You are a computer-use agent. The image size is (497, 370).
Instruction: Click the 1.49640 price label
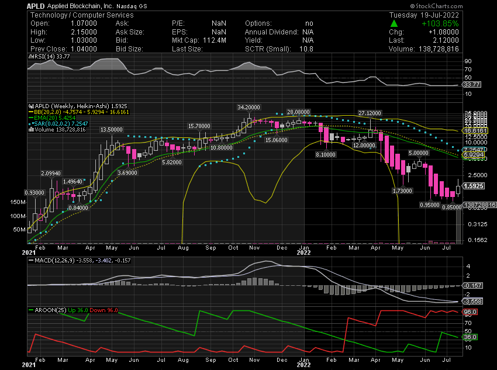pos(73,182)
